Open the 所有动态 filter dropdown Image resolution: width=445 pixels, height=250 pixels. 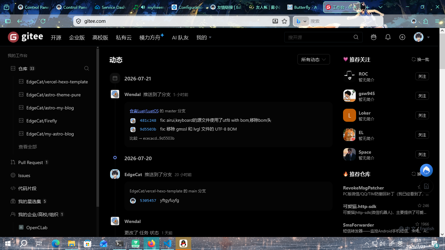point(313,60)
